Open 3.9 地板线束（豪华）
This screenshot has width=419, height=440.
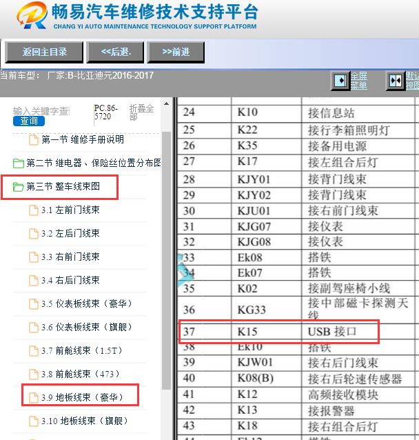(83, 397)
